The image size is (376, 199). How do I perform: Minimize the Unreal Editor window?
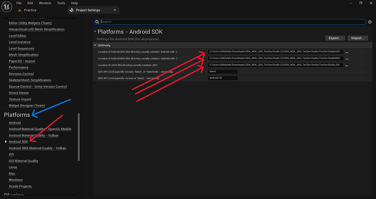(351, 3)
